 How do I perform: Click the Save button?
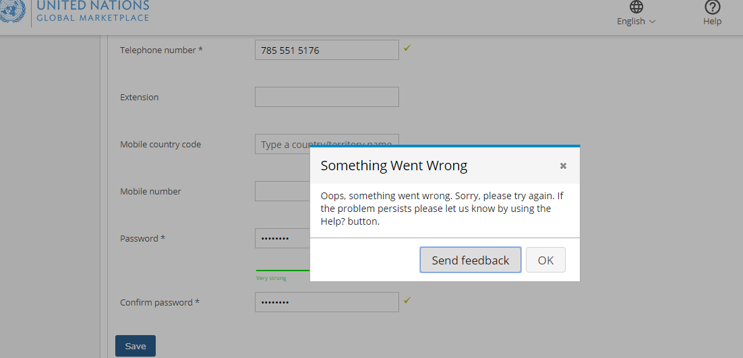pyautogui.click(x=136, y=346)
